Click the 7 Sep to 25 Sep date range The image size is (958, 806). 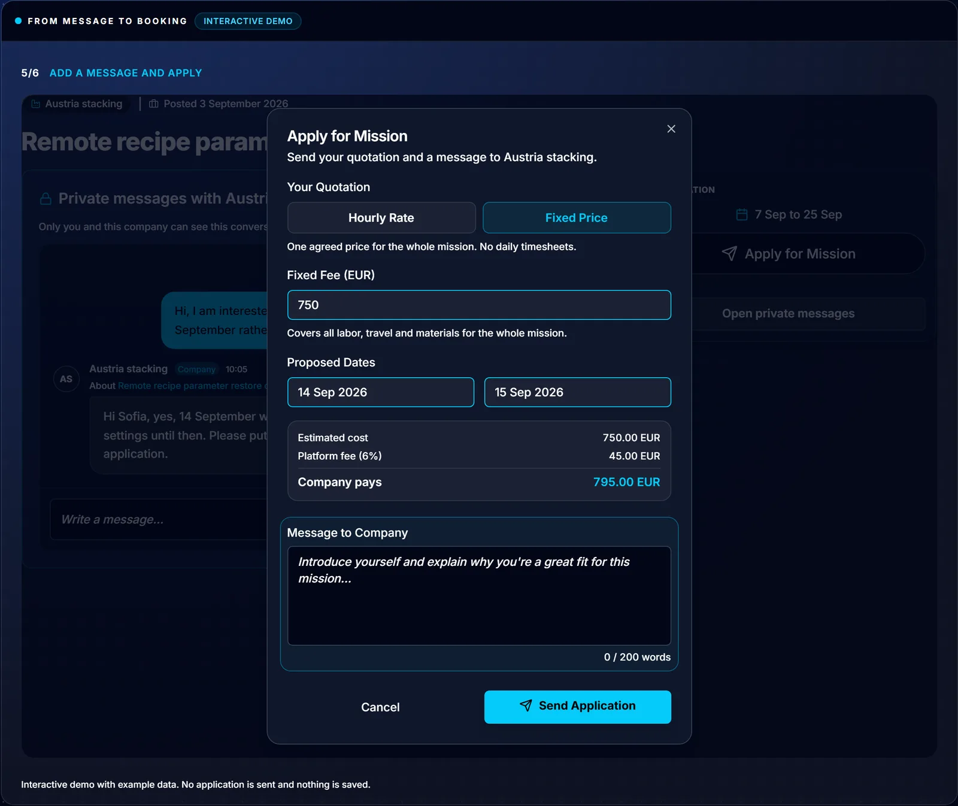tap(798, 214)
